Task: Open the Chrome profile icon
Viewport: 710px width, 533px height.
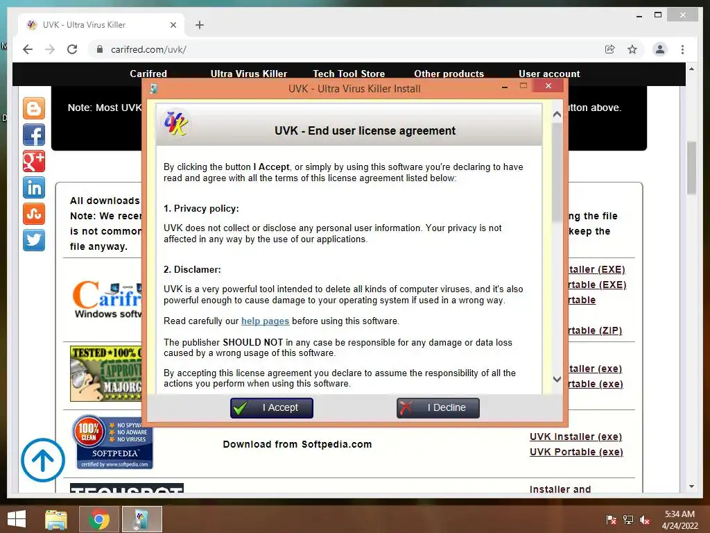Action: tap(660, 49)
